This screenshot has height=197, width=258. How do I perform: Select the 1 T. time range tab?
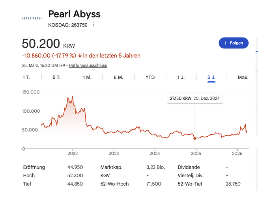26,77
